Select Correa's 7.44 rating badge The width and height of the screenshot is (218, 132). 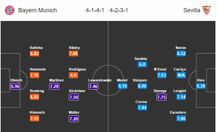pyautogui.click(x=142, y=108)
